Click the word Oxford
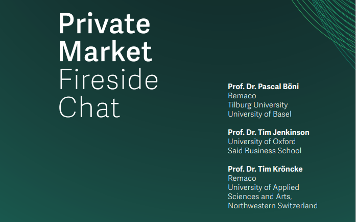Image resolution: width=356 pixels, height=222 pixels. pyautogui.click(x=284, y=142)
